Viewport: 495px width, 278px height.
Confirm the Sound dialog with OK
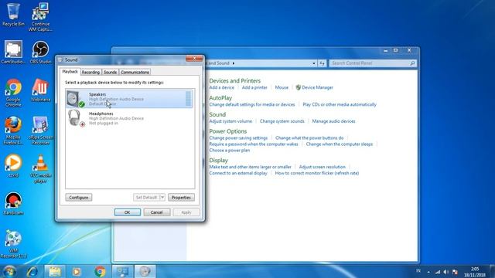pos(127,212)
